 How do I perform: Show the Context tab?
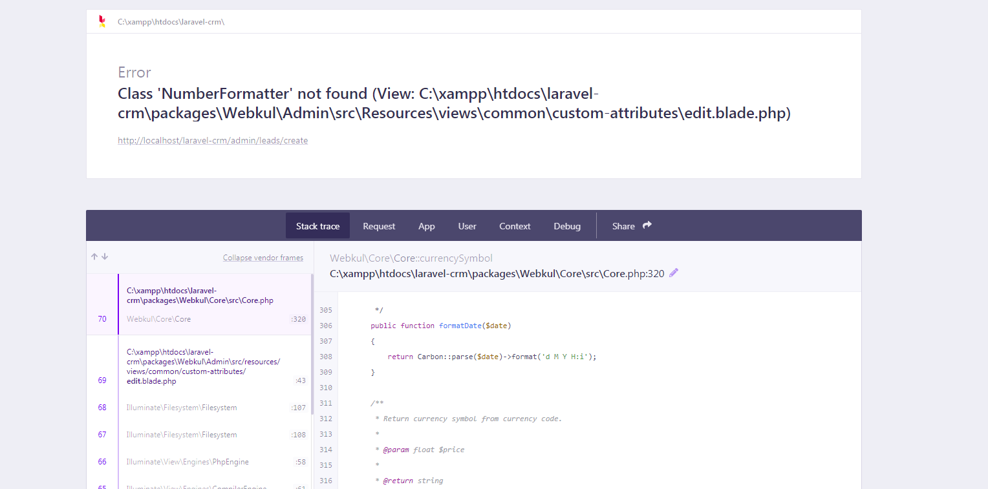tap(515, 226)
